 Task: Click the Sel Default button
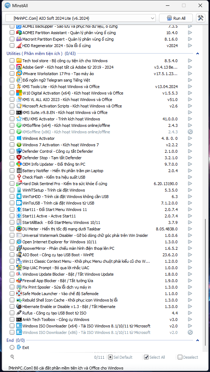point(120,357)
